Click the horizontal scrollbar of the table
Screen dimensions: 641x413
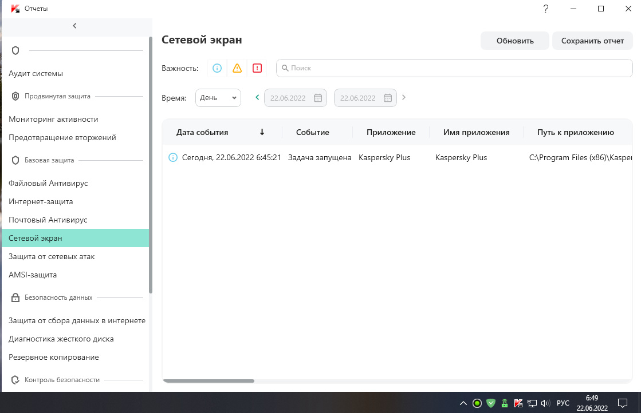[209, 381]
